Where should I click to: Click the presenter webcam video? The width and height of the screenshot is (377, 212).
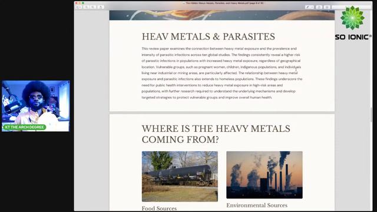tap(36, 106)
